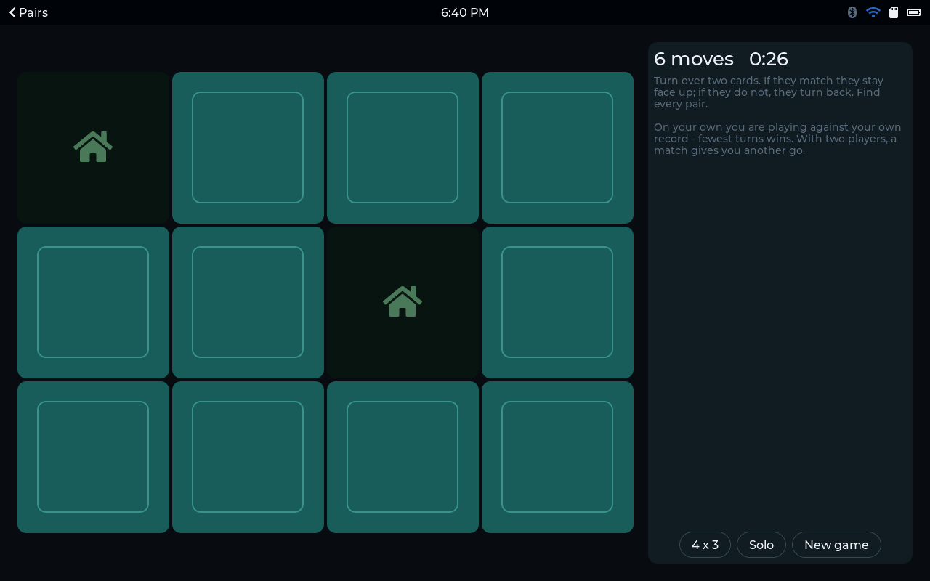Screen dimensions: 930x581
Task: Flip the middle row's first card
Action: pyautogui.click(x=93, y=302)
